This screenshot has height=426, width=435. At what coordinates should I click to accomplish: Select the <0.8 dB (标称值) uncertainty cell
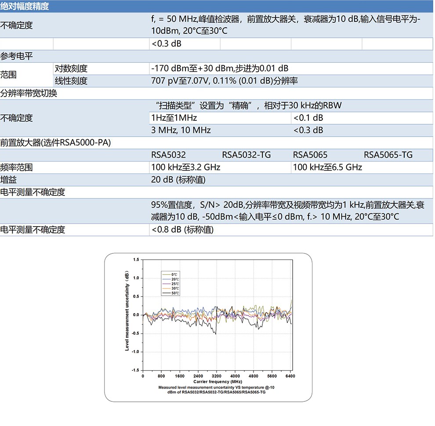182,229
